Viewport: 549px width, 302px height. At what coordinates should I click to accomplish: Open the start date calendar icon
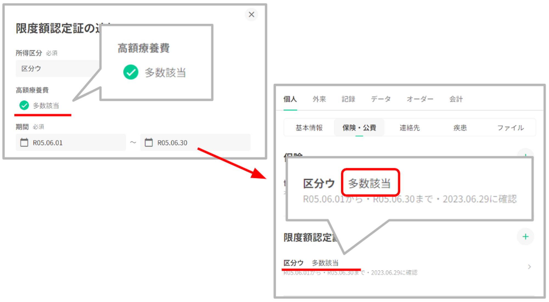click(x=24, y=143)
